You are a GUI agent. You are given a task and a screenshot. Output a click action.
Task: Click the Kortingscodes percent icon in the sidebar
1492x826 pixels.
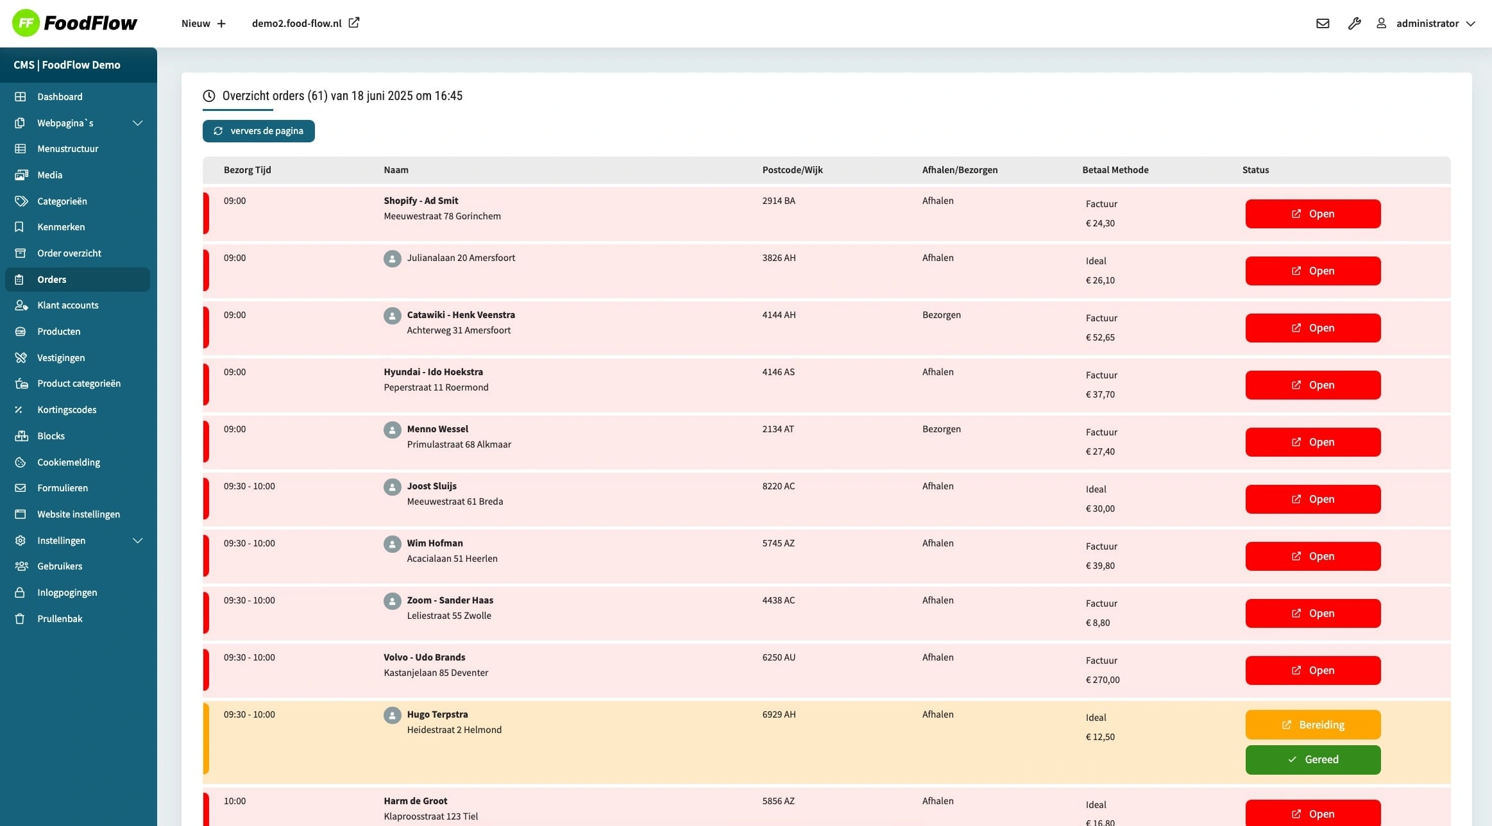pos(20,410)
